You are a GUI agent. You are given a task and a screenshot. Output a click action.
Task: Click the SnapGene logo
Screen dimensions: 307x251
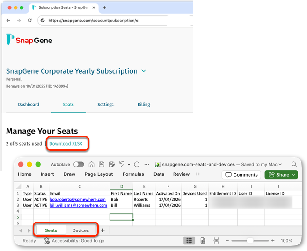tap(29, 40)
